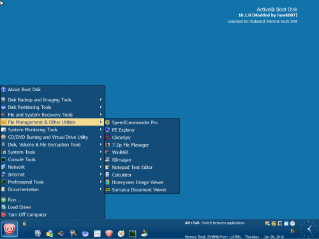Expand System Tools submenu arrow
Viewport: 319px width, 239px height.
click(x=101, y=152)
